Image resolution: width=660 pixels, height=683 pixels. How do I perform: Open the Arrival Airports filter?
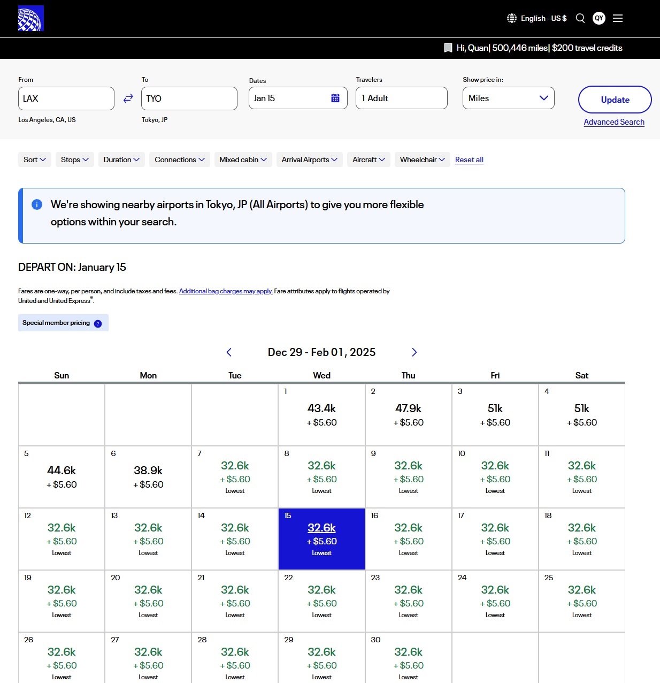point(310,160)
